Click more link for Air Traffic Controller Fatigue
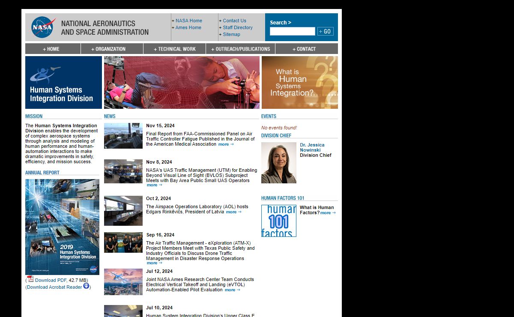 tap(226, 144)
